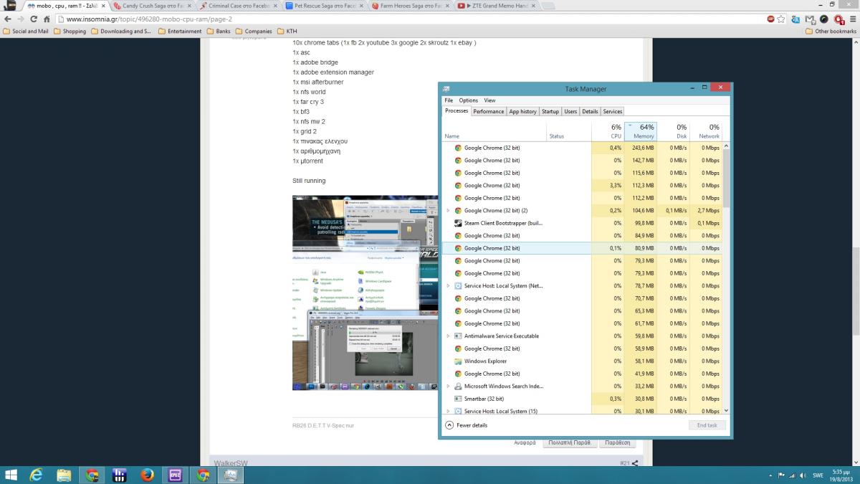
Task: Click the Αναφορά forum button
Action: pyautogui.click(x=525, y=442)
